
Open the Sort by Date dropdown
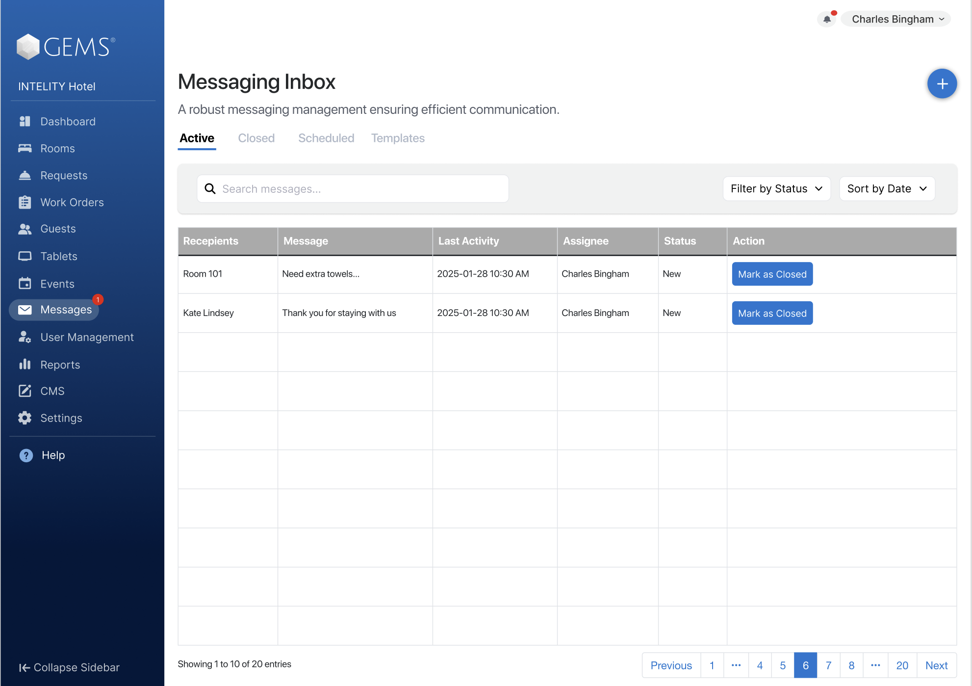click(887, 189)
